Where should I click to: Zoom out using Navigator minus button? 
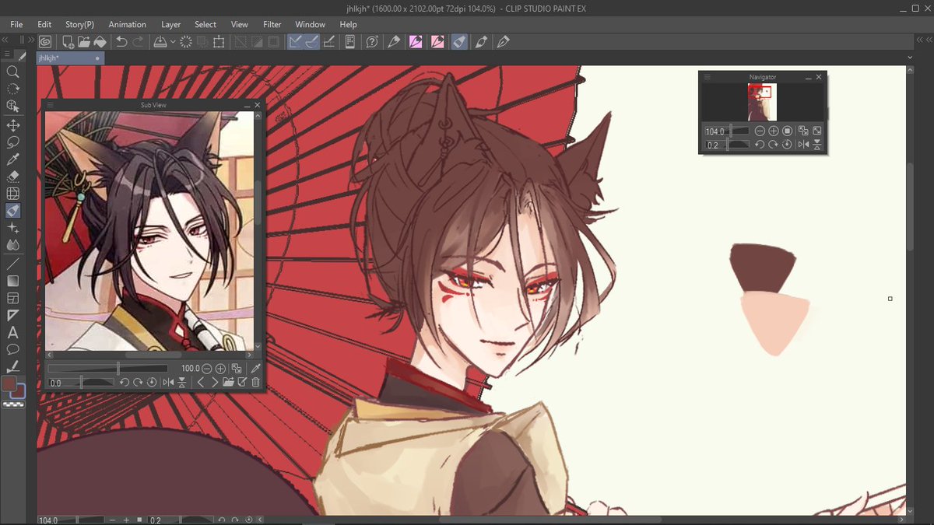[760, 131]
